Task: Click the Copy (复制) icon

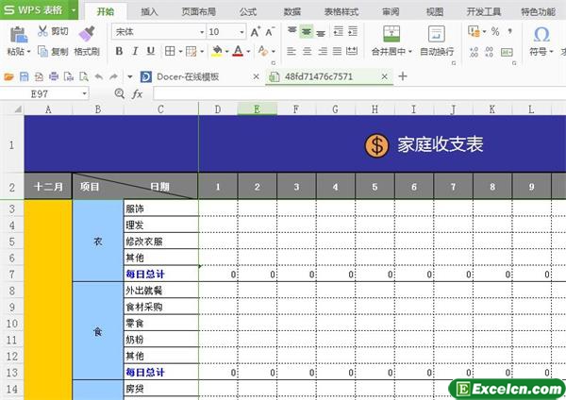Action: tap(44, 52)
